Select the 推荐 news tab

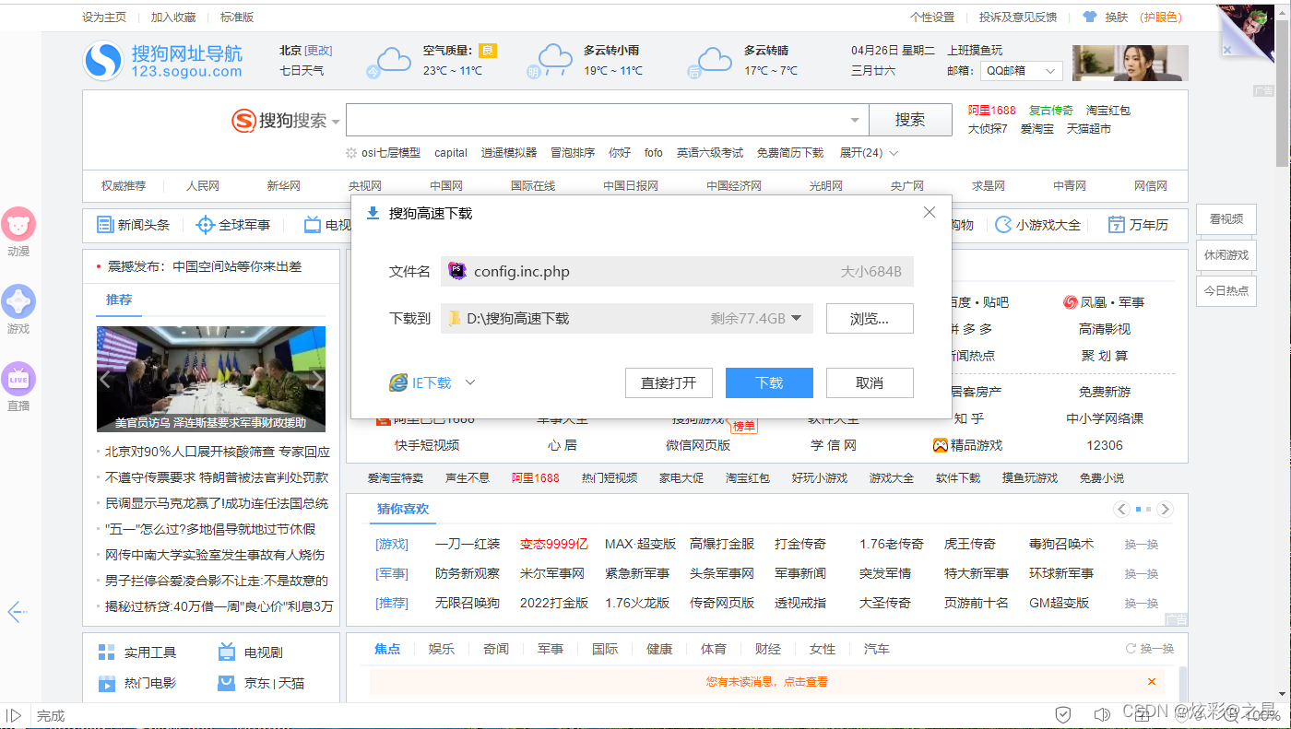119,300
